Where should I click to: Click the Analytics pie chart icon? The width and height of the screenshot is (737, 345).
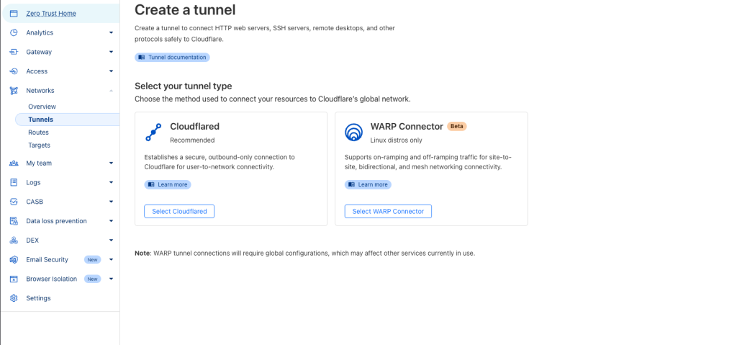14,32
